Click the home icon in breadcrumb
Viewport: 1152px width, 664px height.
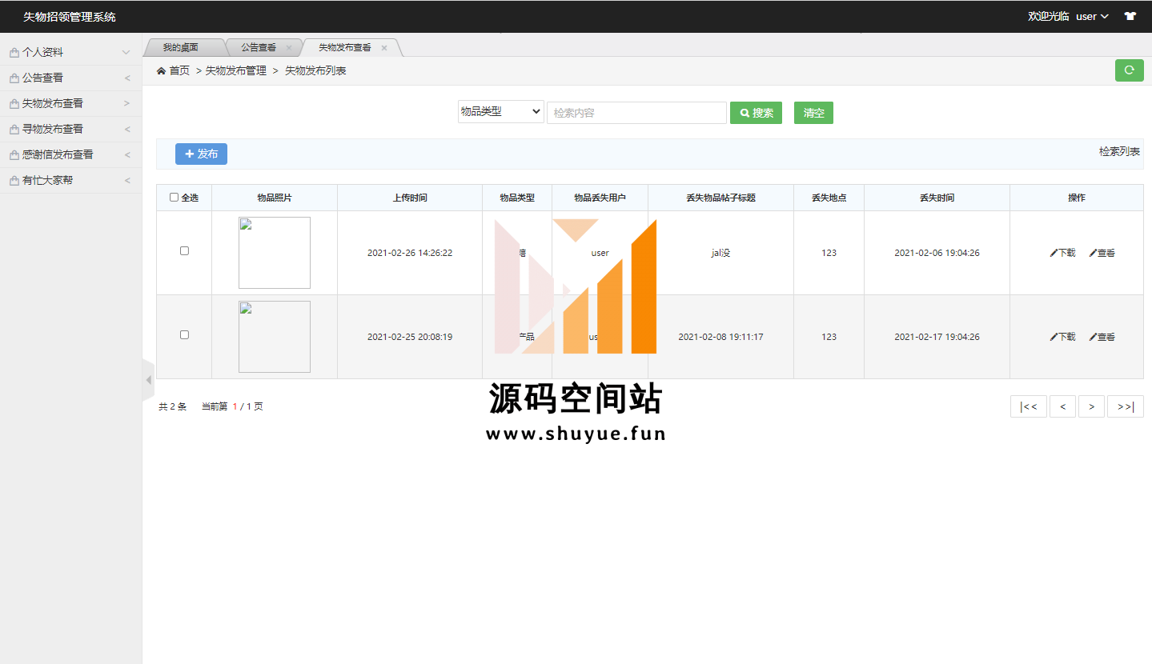[161, 71]
